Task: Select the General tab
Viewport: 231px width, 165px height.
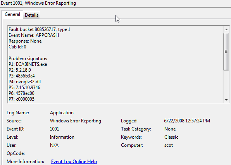Action: tap(12, 14)
